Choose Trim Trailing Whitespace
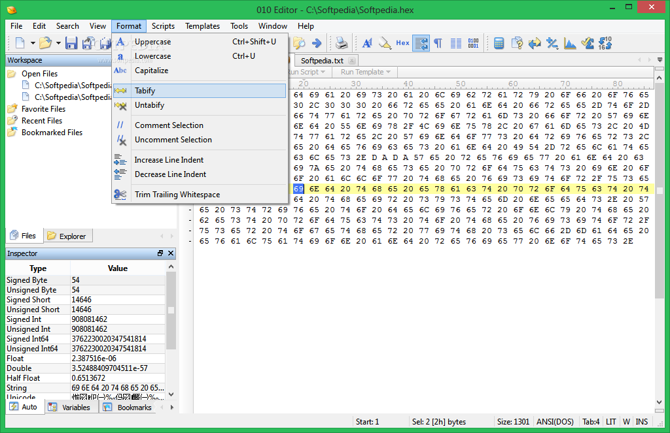This screenshot has height=433, width=670. (200, 195)
